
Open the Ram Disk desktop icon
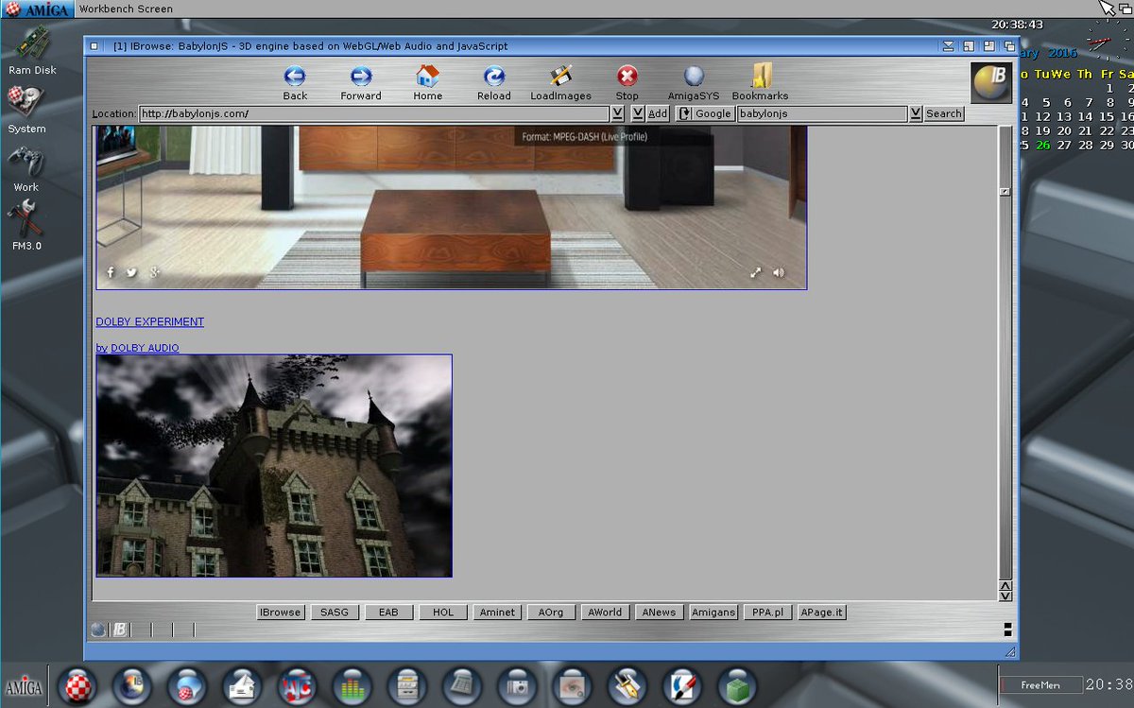pos(32,43)
